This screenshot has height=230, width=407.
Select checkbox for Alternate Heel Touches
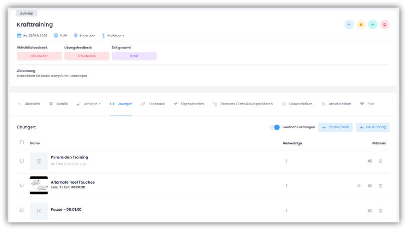22,185
